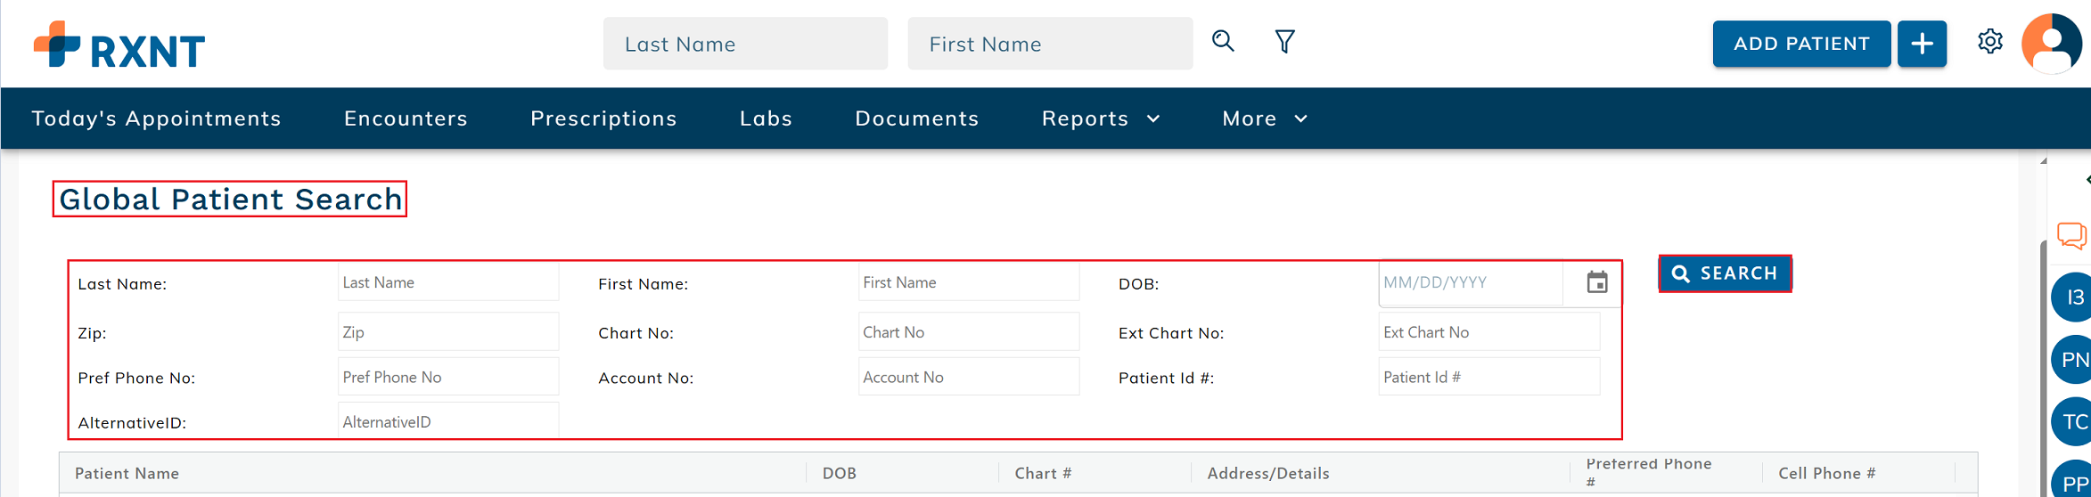Click the blue SEARCH button
2091x497 pixels.
[x=1725, y=273]
